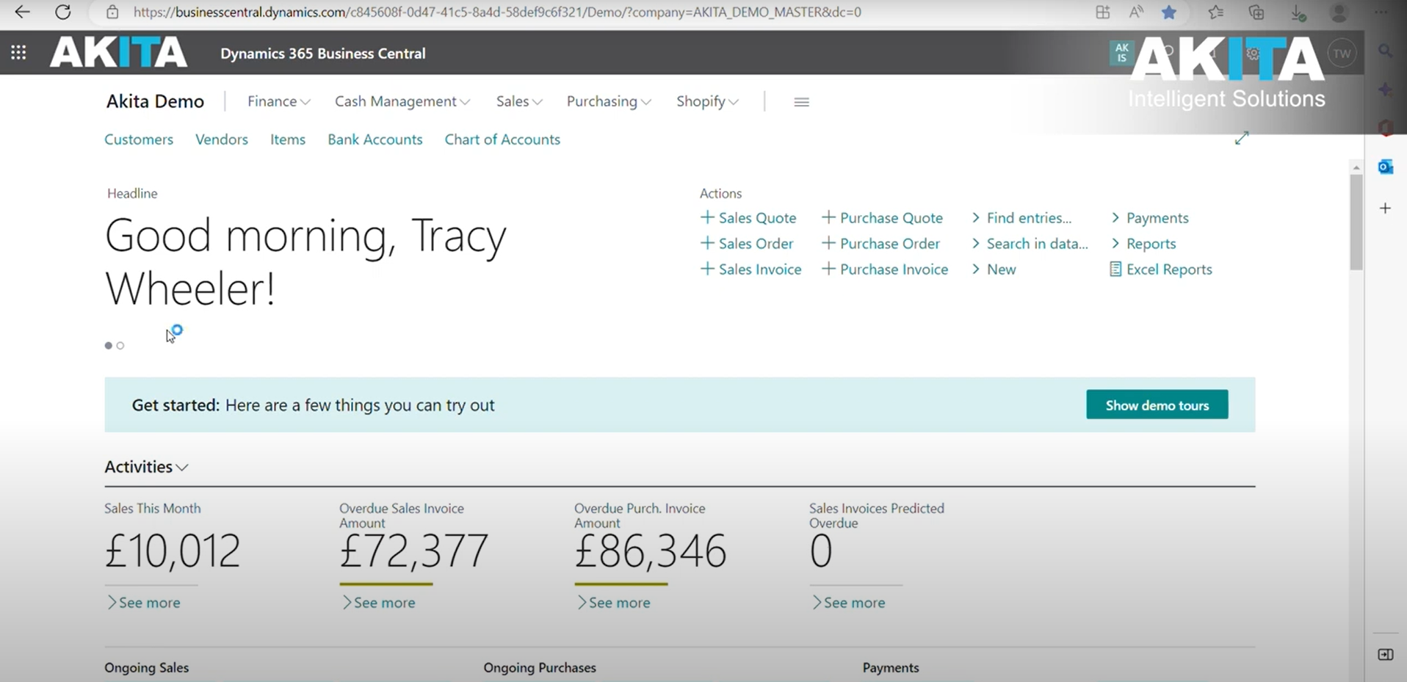1407x682 pixels.
Task: Open the app launcher waffle icon
Action: click(x=18, y=53)
